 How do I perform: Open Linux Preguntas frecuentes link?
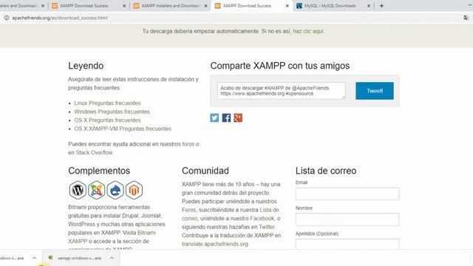(107, 103)
